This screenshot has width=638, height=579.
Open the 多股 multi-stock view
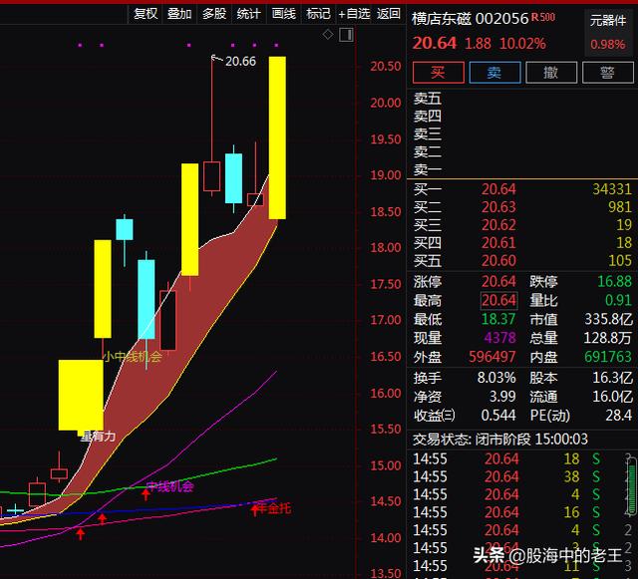click(214, 13)
